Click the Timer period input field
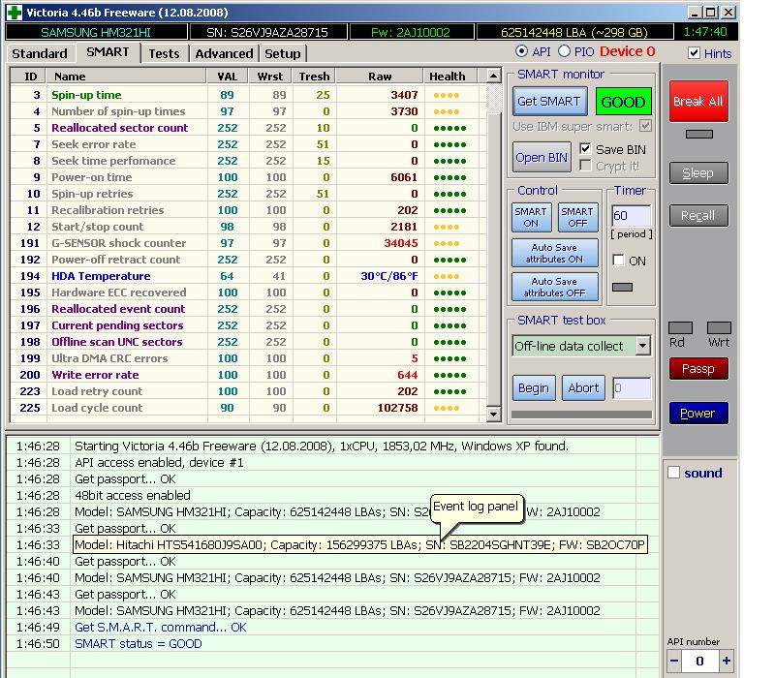 click(631, 215)
